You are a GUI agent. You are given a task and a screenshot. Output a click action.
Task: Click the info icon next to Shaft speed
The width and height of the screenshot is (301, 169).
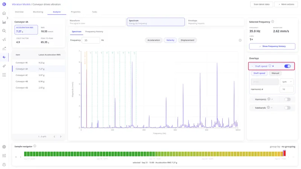tap(270, 66)
